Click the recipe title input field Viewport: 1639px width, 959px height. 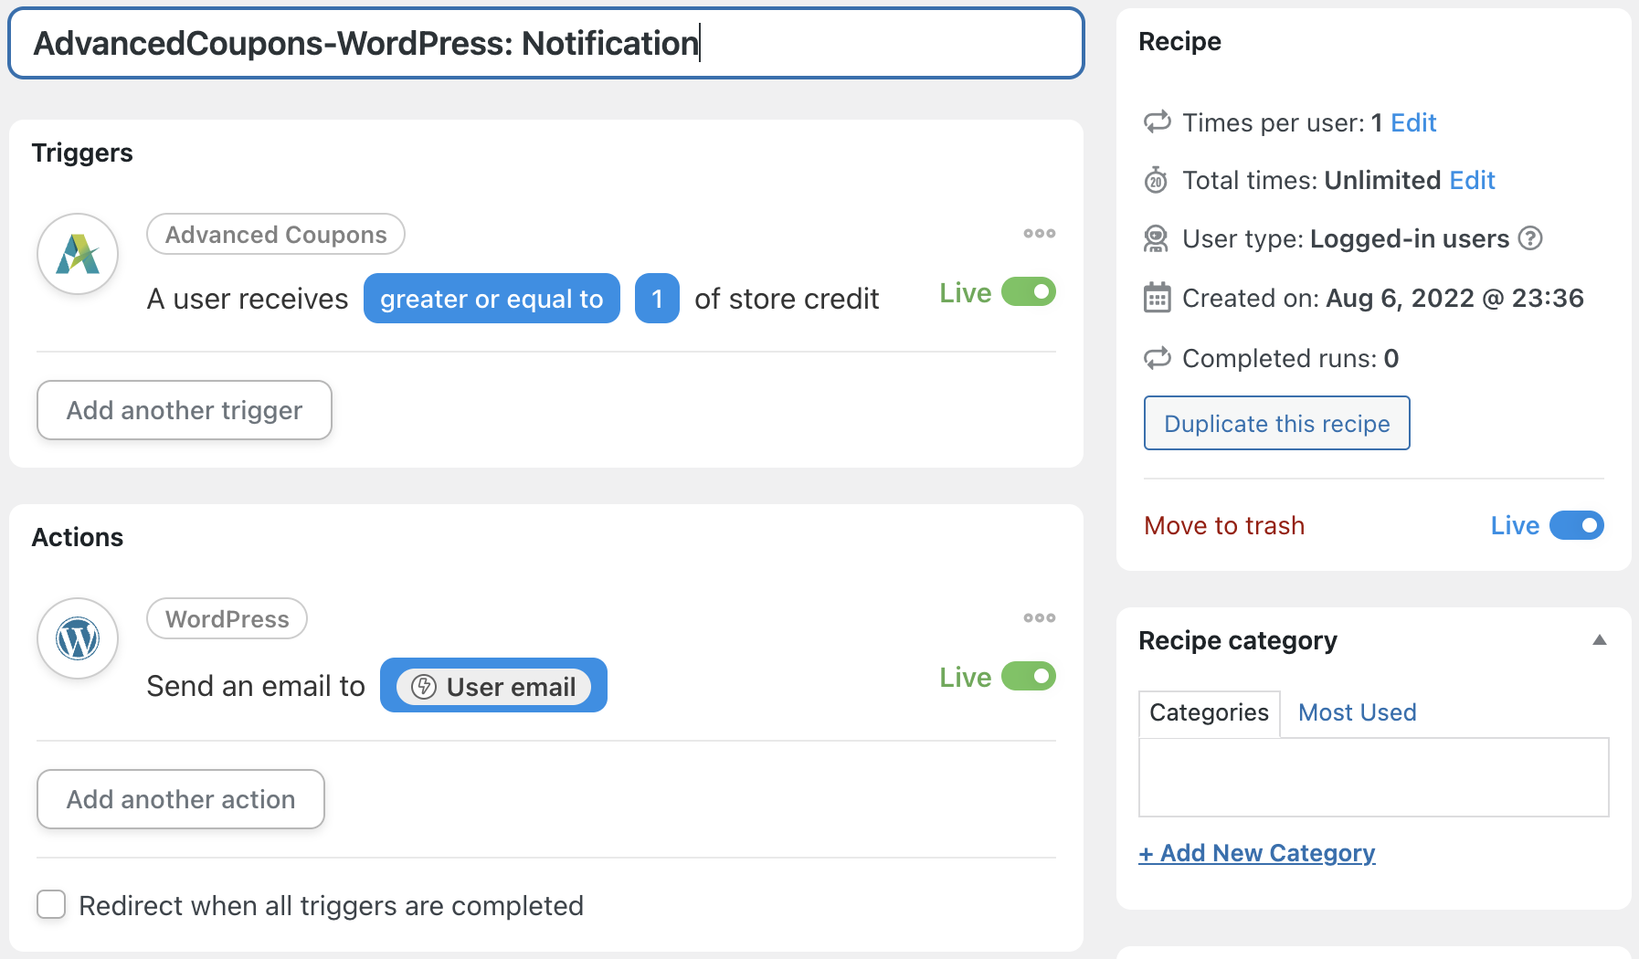coord(546,44)
